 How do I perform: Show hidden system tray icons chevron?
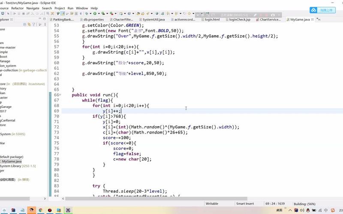[x=290, y=210]
